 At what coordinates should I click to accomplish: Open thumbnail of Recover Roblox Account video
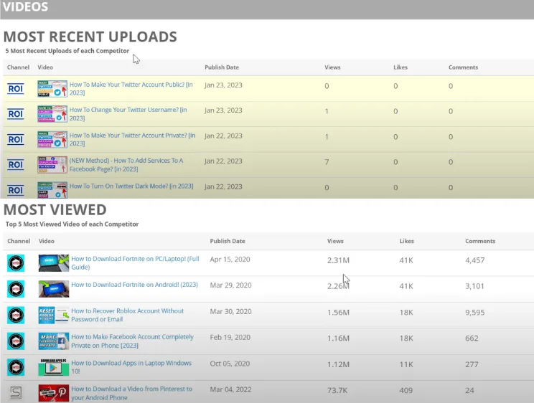(54, 316)
